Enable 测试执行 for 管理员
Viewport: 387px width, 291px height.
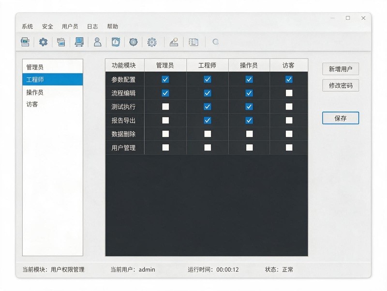(165, 107)
